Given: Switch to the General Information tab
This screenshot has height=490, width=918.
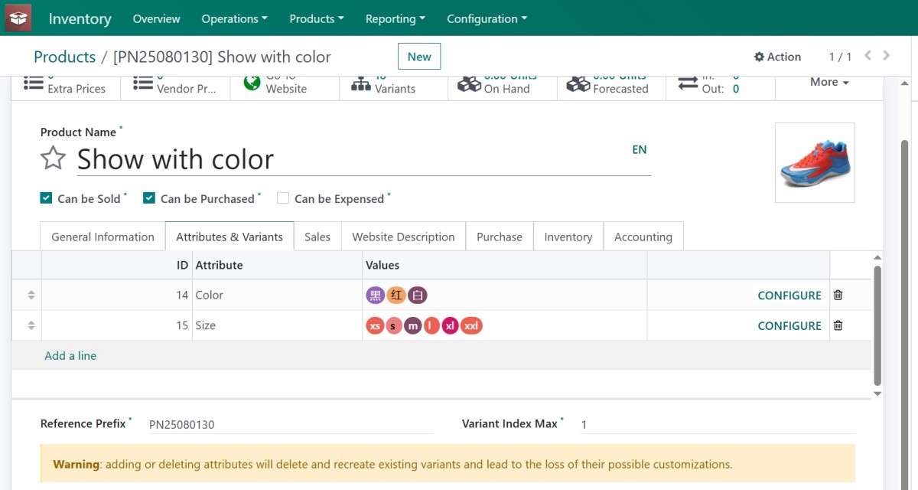Looking at the screenshot, I should coord(103,237).
